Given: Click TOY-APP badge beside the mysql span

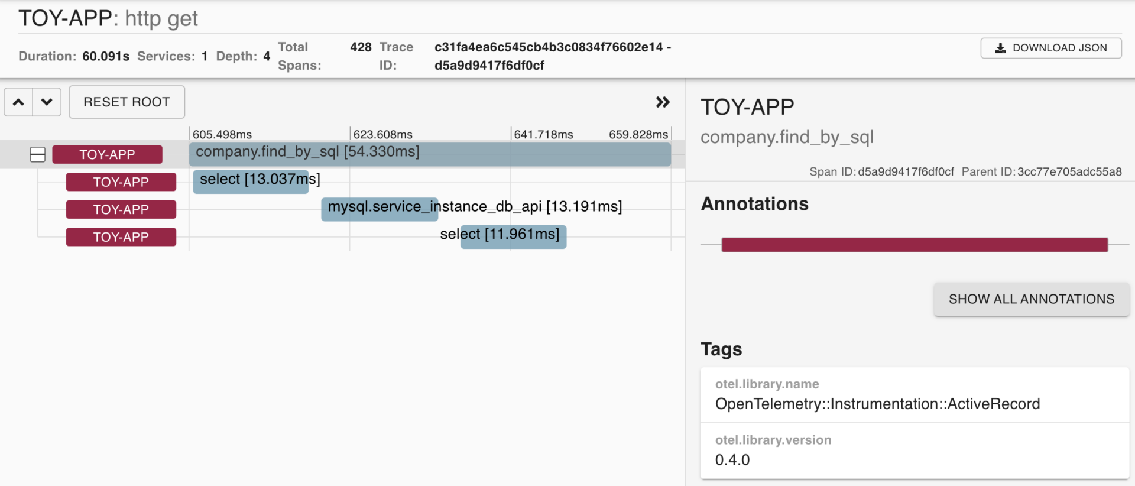Looking at the screenshot, I should point(121,209).
